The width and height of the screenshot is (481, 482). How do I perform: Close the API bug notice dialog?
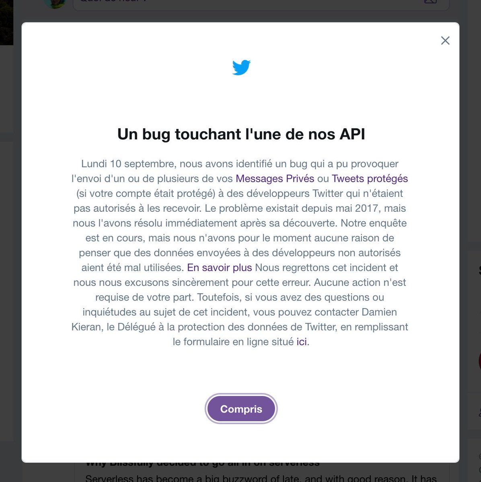445,41
